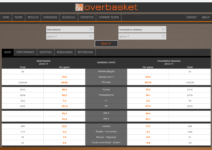The width and height of the screenshot is (212, 150).
Task: Click Fenerbahce points per game 76.2
Action: [x=148, y=90]
